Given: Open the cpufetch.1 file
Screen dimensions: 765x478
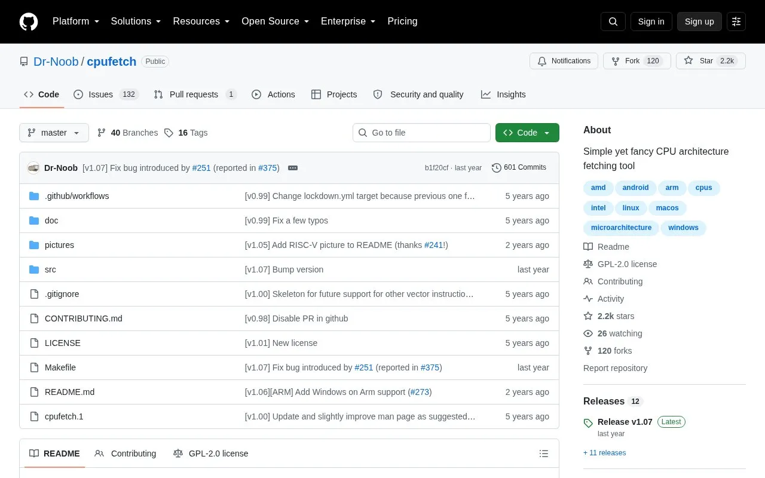Looking at the screenshot, I should pyautogui.click(x=64, y=416).
